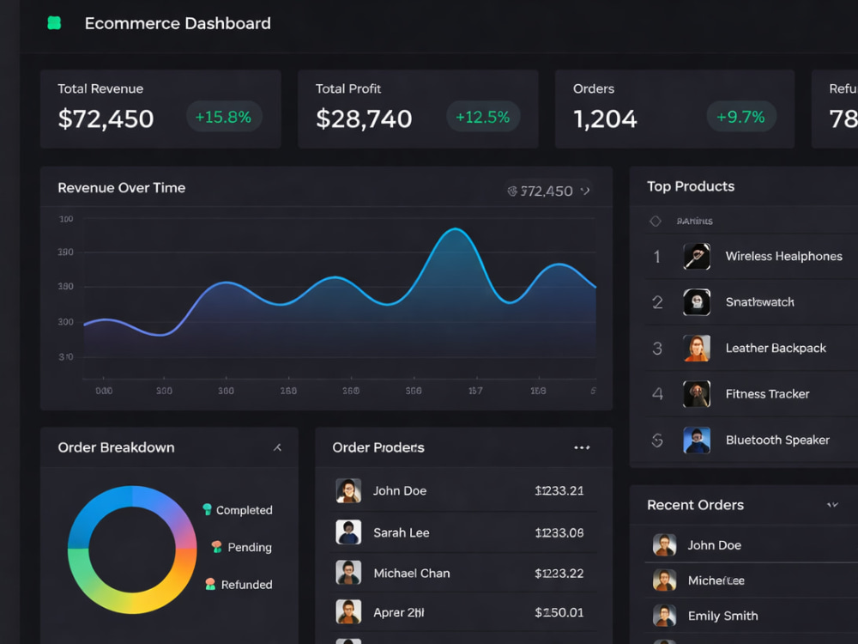Select the Orders 1,204 value
Image resolution: width=858 pixels, height=644 pixels.
click(605, 118)
